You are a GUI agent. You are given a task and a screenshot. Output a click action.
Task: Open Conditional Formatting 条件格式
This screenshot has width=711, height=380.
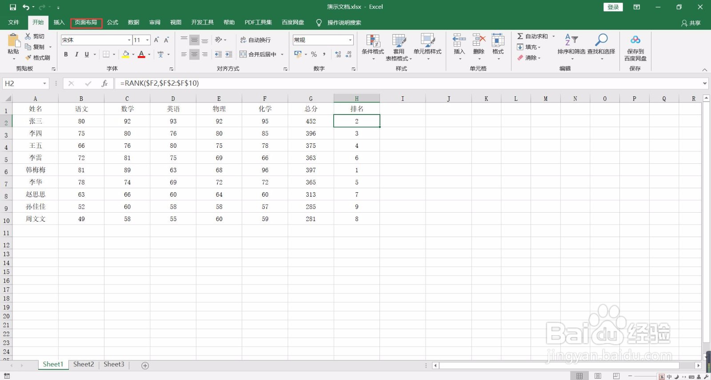point(373,47)
